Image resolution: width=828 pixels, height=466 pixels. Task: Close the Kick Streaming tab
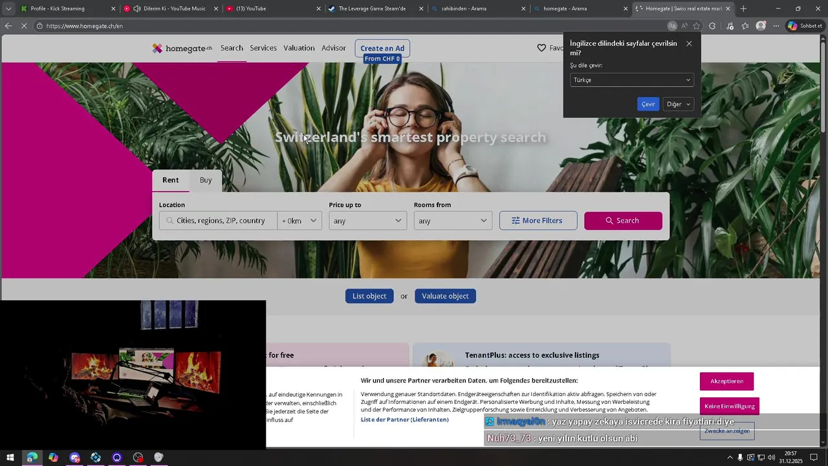coord(113,8)
